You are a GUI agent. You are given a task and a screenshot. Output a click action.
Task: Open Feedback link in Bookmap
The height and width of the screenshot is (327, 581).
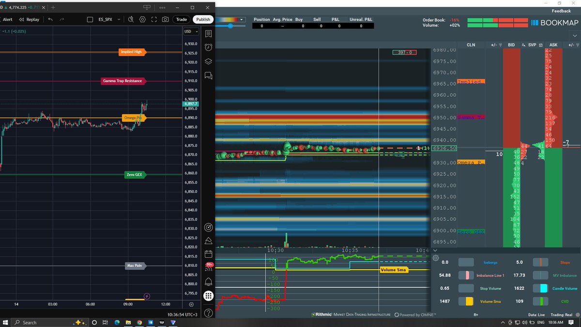561,11
